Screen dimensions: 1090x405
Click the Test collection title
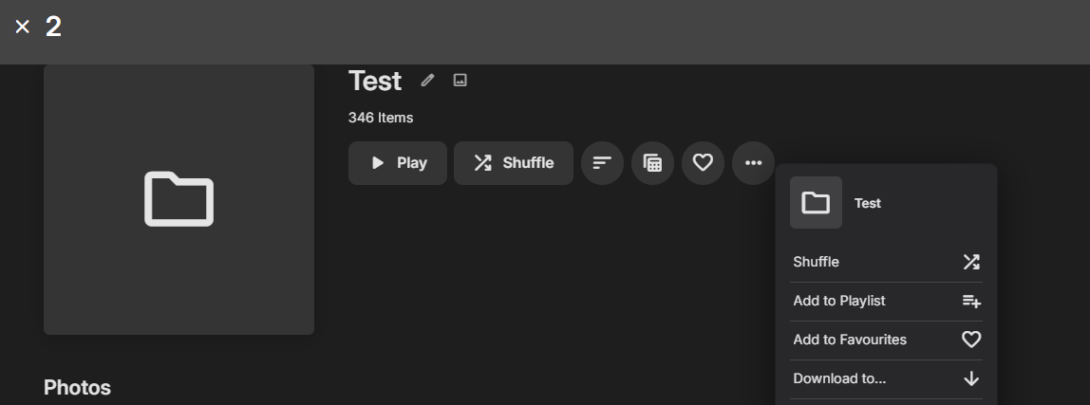click(x=375, y=82)
